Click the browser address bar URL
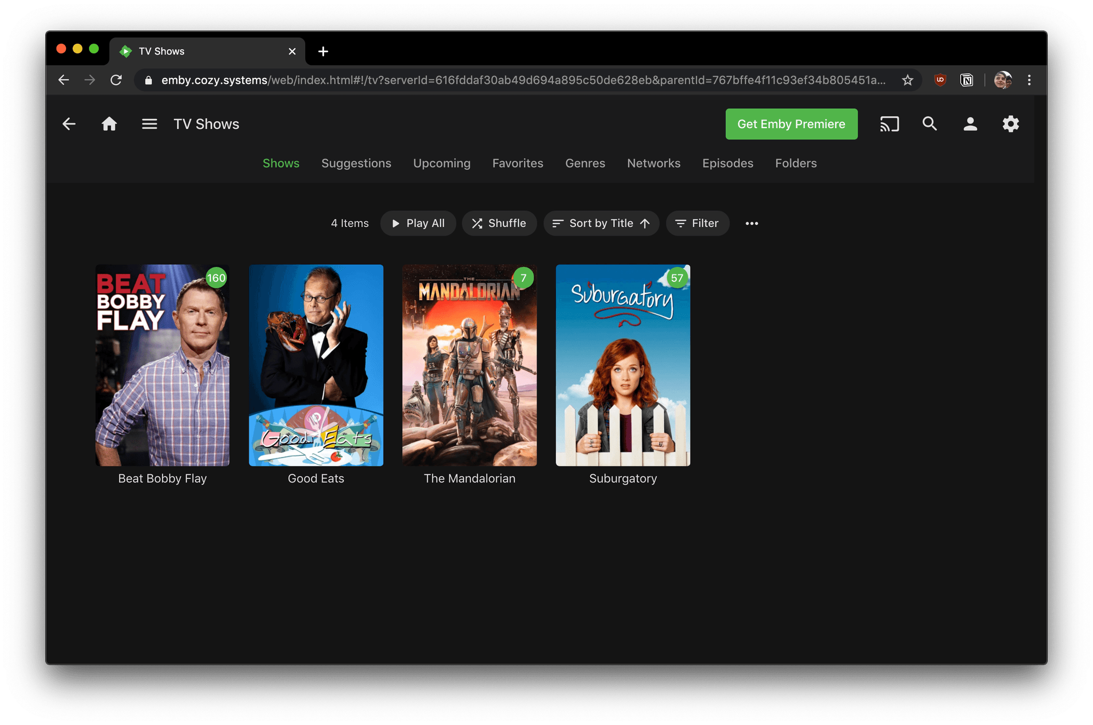The image size is (1093, 725). (x=523, y=80)
